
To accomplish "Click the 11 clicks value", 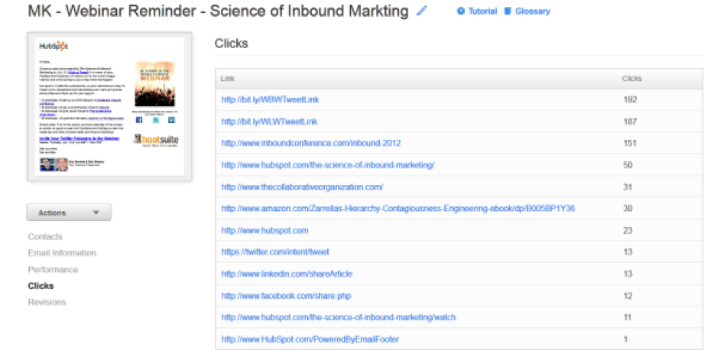I will pos(628,317).
